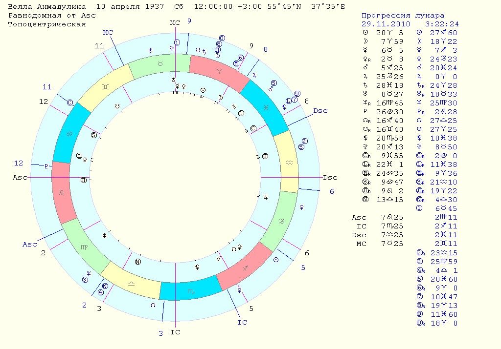Select the blue North Node glyph in outer ring
Image resolution: width=501 pixels, height=349 pixels.
click(153, 305)
